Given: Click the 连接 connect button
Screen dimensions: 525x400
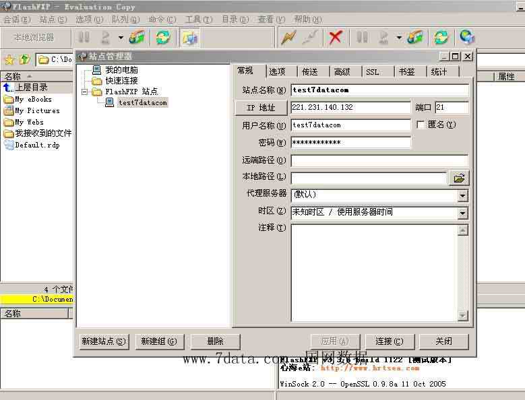Looking at the screenshot, I should [x=390, y=341].
